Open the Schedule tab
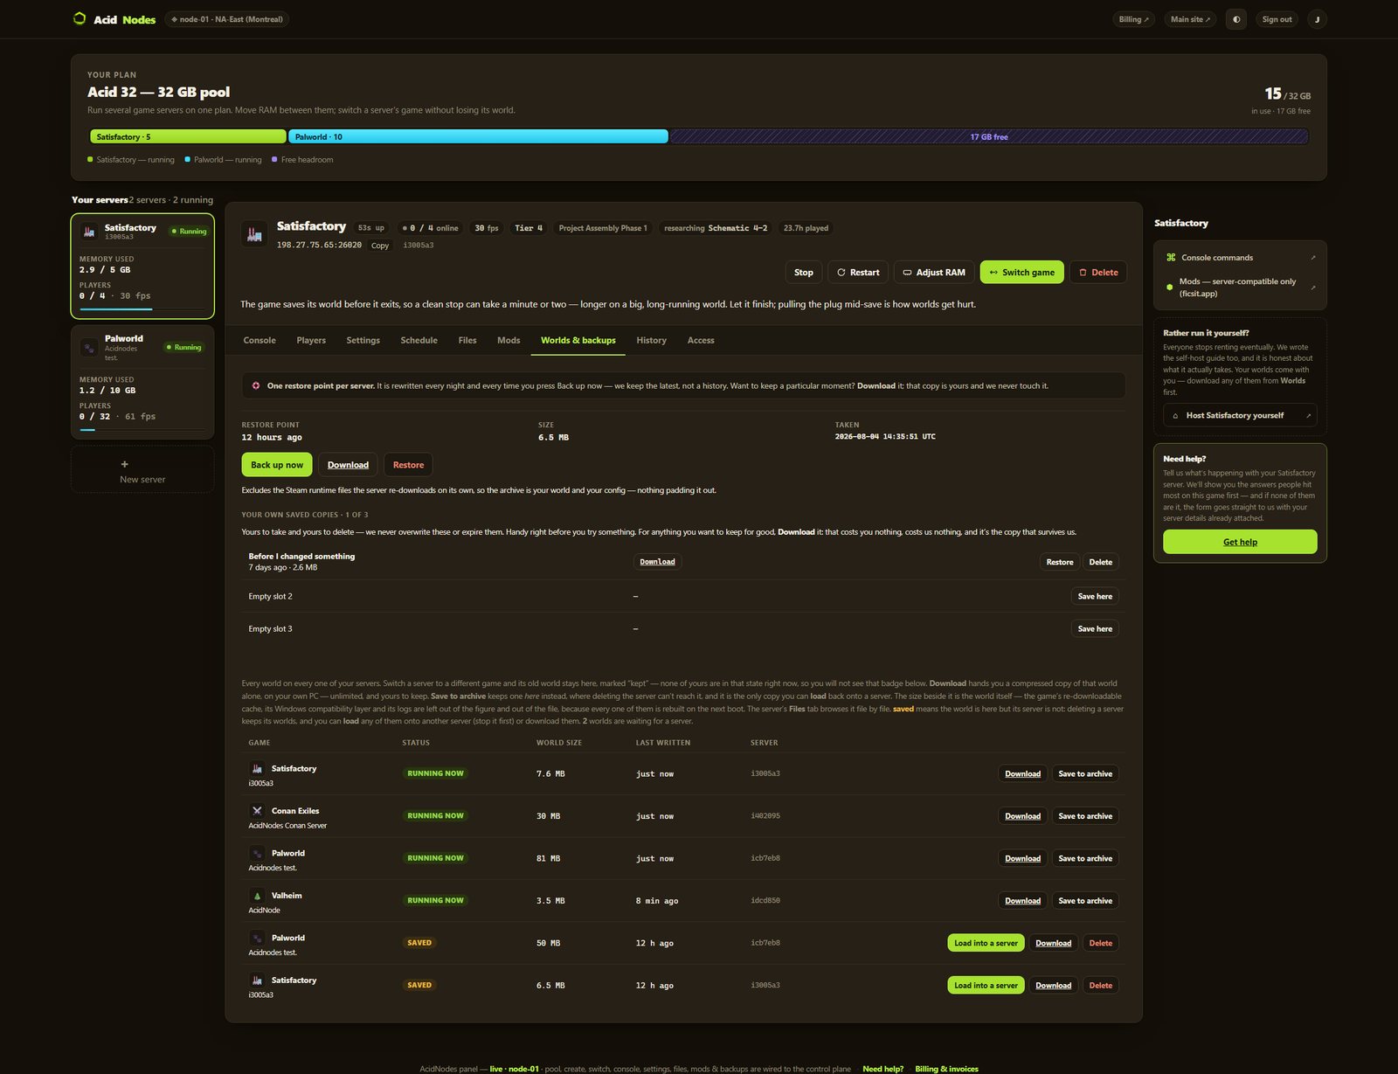The height and width of the screenshot is (1074, 1398). tap(419, 341)
